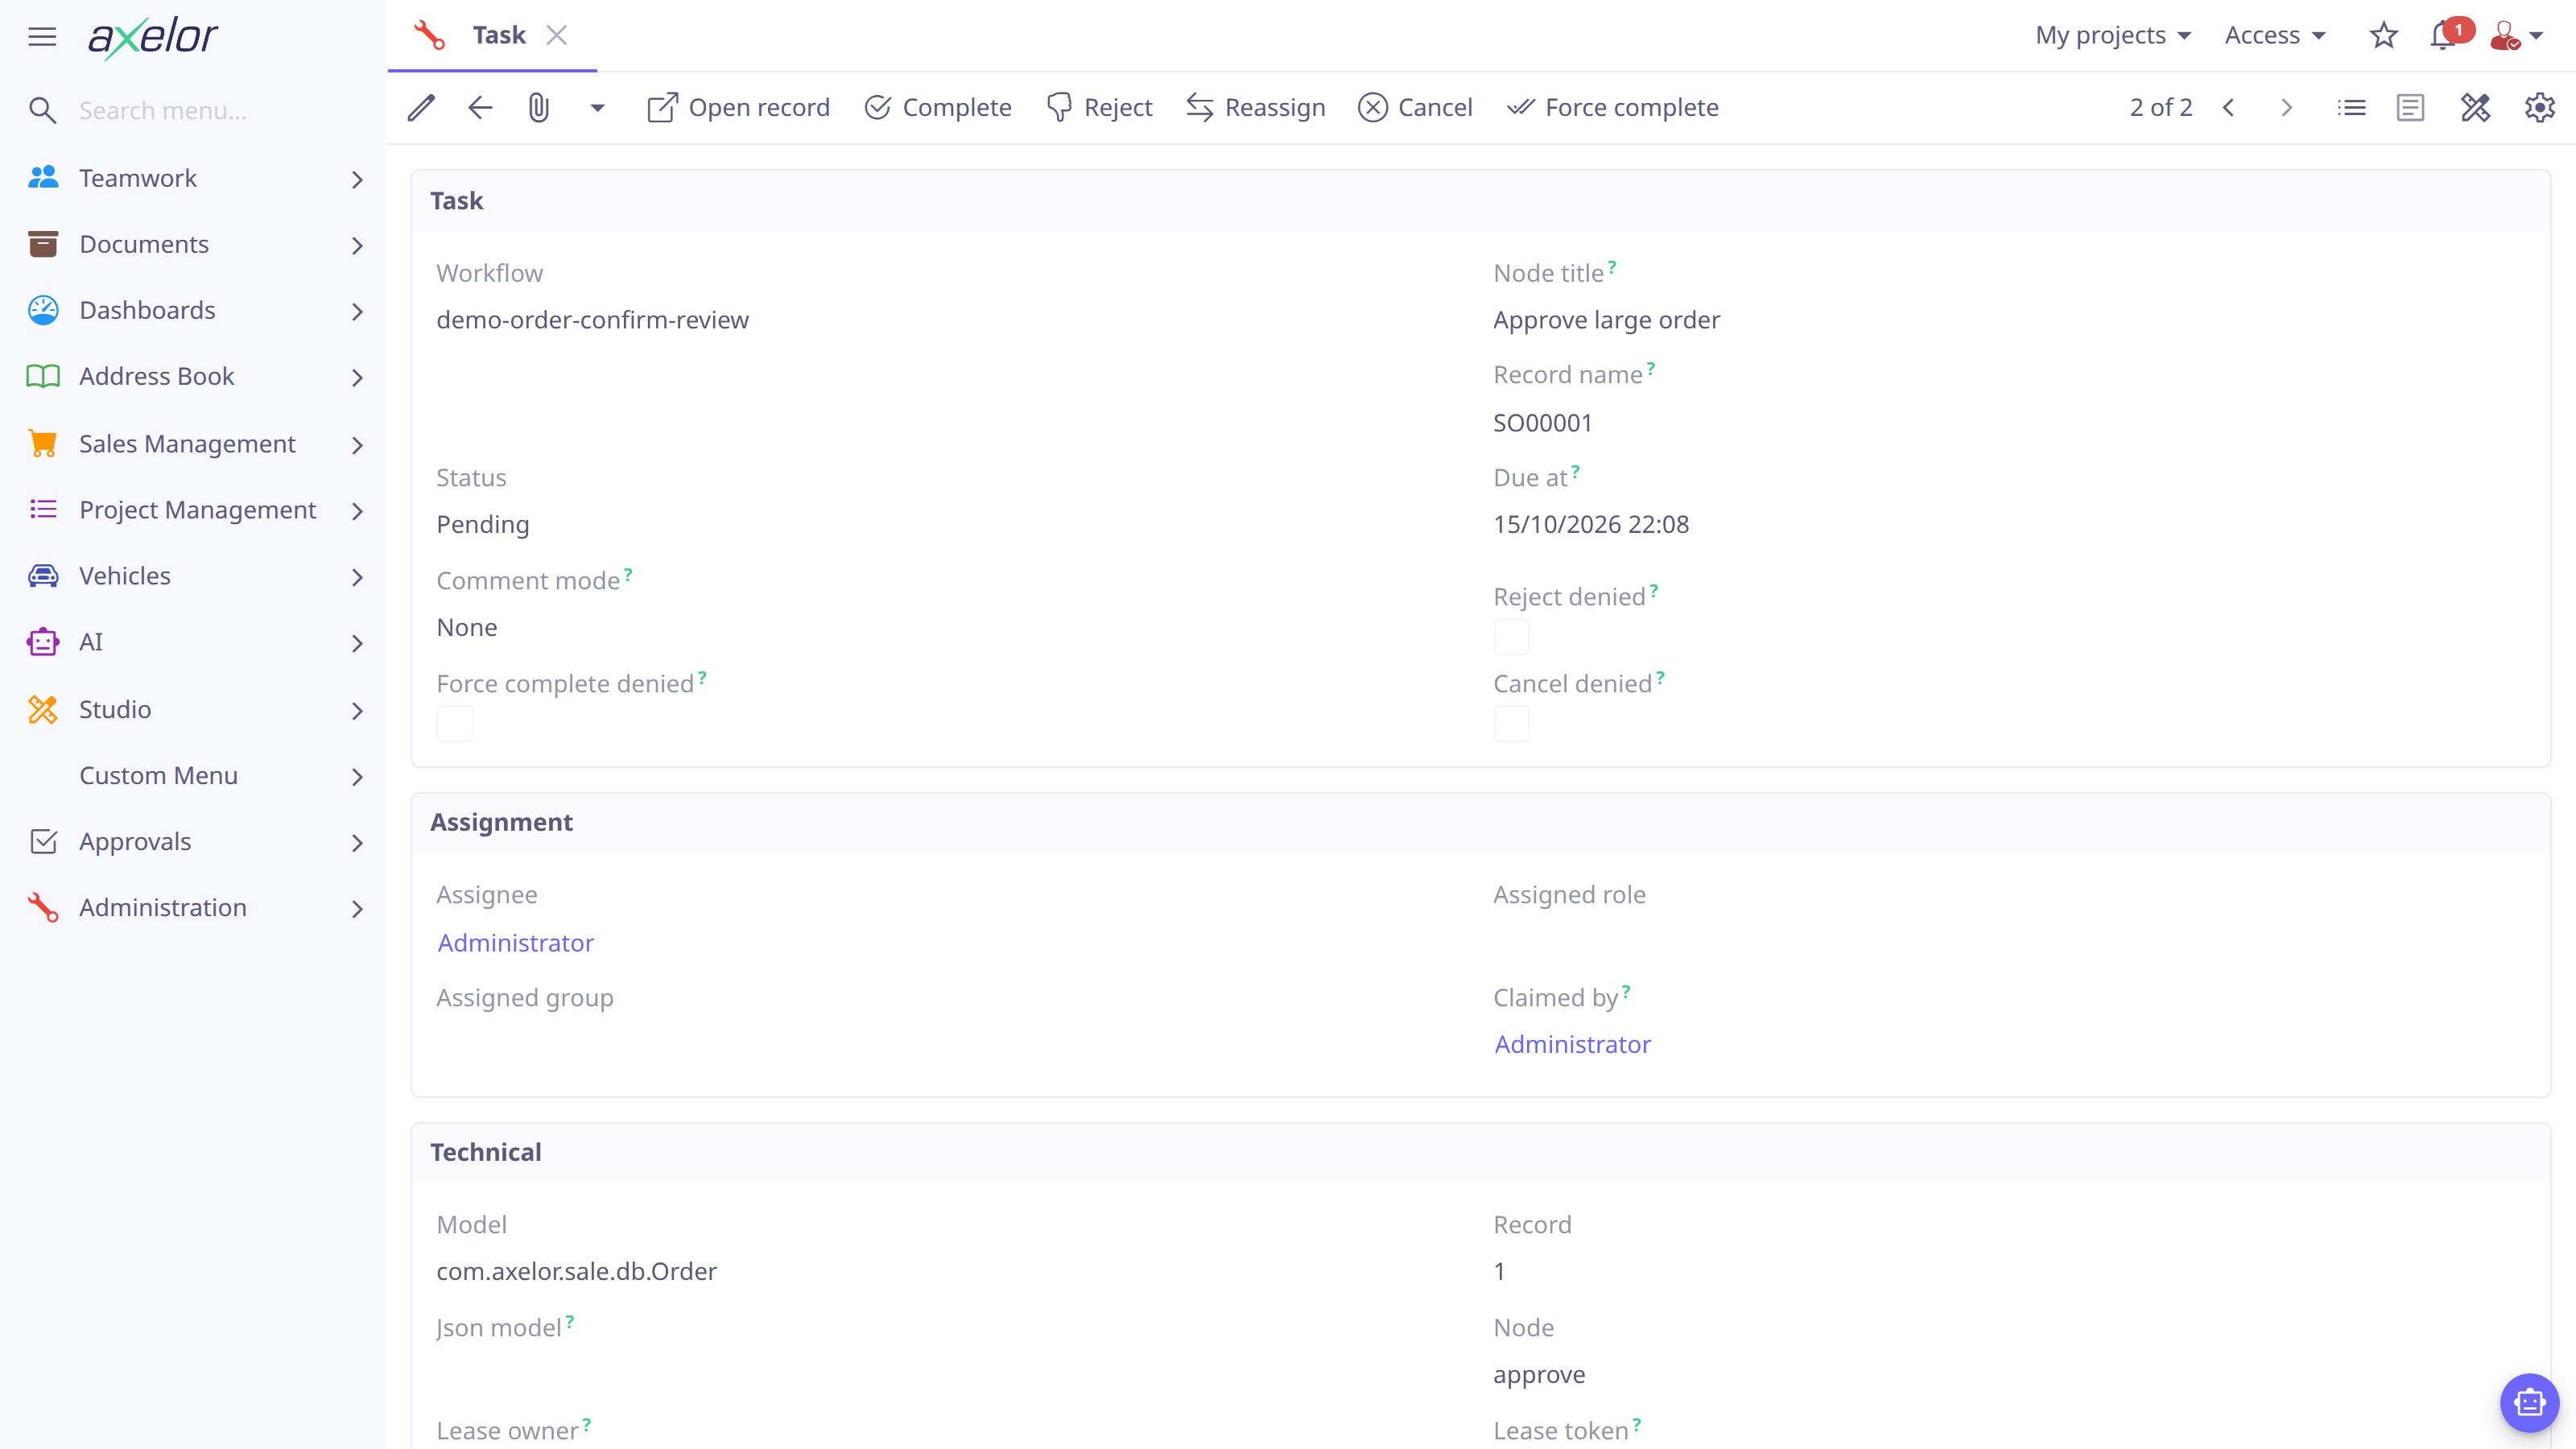This screenshot has width=2576, height=1449.
Task: Click the Complete button
Action: click(x=938, y=107)
